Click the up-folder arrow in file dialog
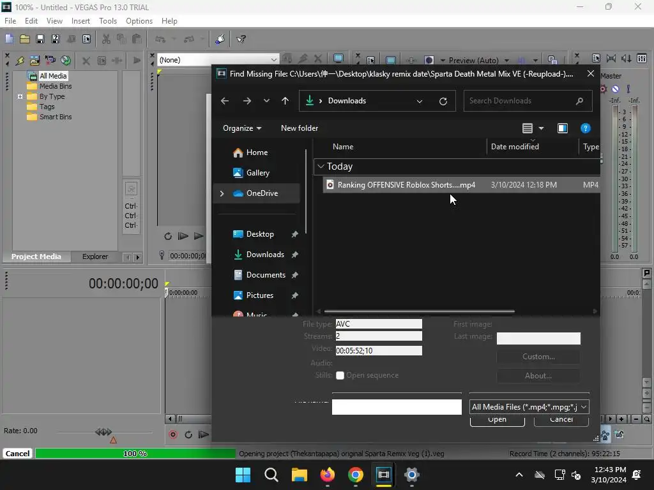Image resolution: width=654 pixels, height=490 pixels. click(x=285, y=101)
